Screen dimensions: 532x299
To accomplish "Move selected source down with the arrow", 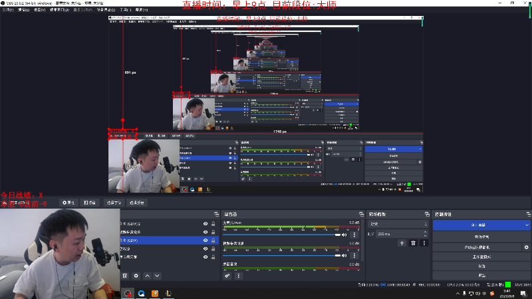I will [157, 276].
